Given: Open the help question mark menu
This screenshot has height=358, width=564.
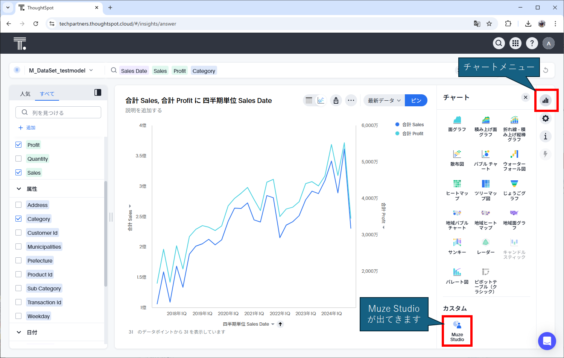Looking at the screenshot, I should (x=532, y=43).
